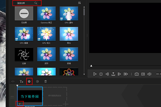Image resolution: width=161 pixels, height=107 pixels.
Task: Open the preview quality settings icon
Action: click(143, 74)
